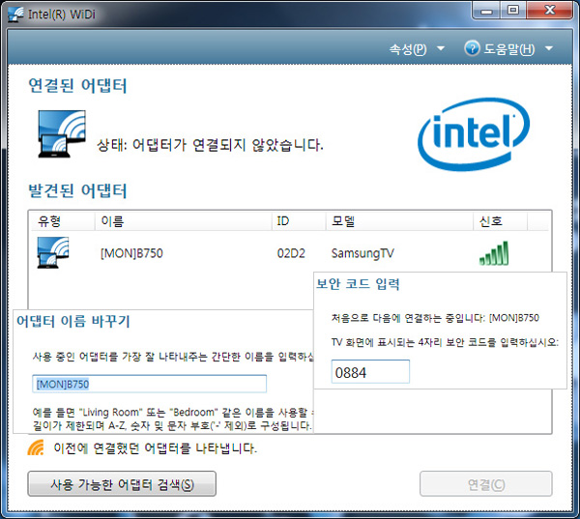Open the 속성(P) properties menu
Image resolution: width=580 pixels, height=519 pixels.
pos(408,49)
